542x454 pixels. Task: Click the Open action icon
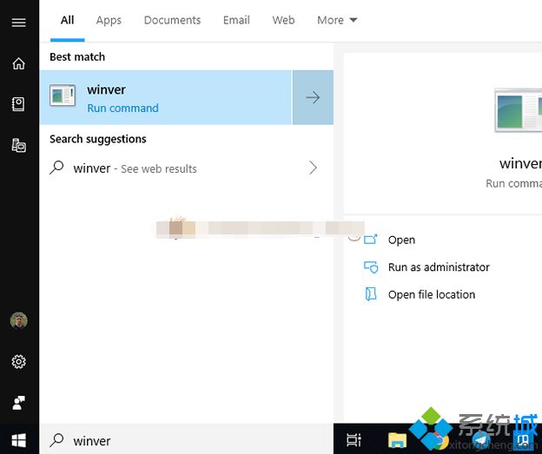371,239
